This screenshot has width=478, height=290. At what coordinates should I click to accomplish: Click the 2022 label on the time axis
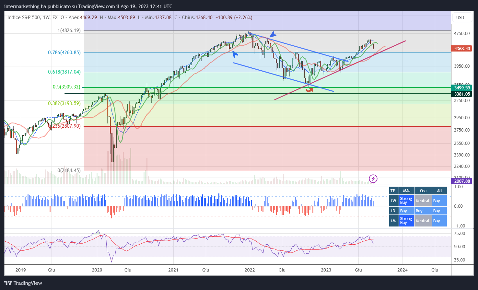[250, 270]
